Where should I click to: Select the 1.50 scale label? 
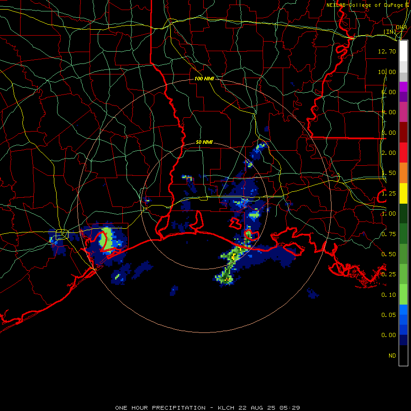(x=389, y=173)
